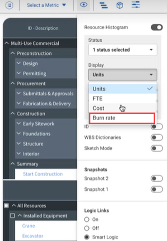The height and width of the screenshot is (241, 167).
Task: Open the sliders filter settings icon
Action: (136, 5)
